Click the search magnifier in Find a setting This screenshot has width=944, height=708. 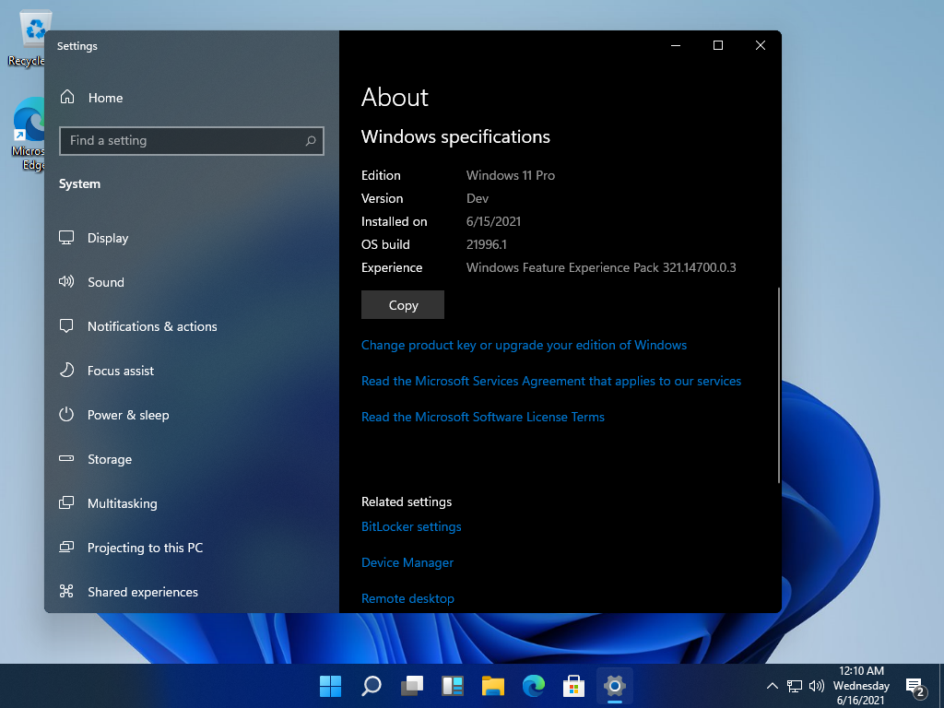coord(311,141)
